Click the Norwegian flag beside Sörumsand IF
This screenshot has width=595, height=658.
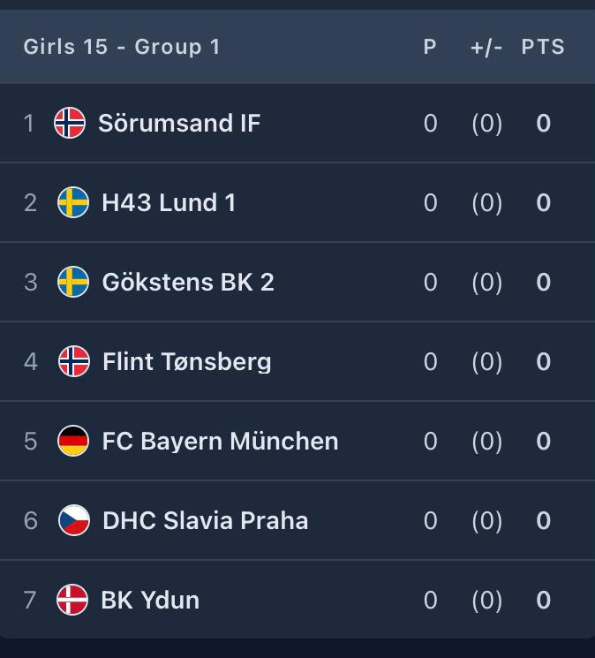pos(70,123)
